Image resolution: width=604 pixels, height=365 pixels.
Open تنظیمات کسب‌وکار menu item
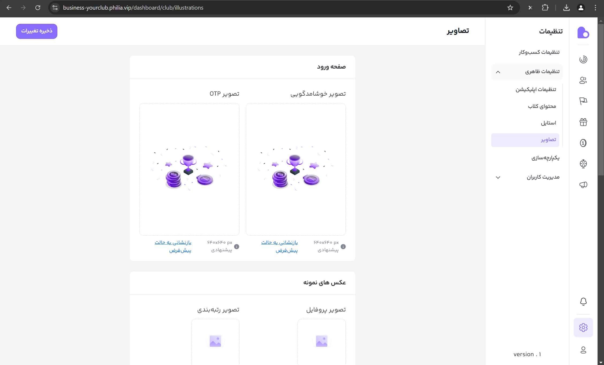click(x=539, y=52)
